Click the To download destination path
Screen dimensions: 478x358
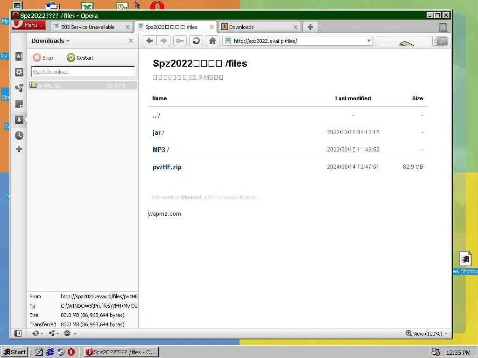click(99, 306)
